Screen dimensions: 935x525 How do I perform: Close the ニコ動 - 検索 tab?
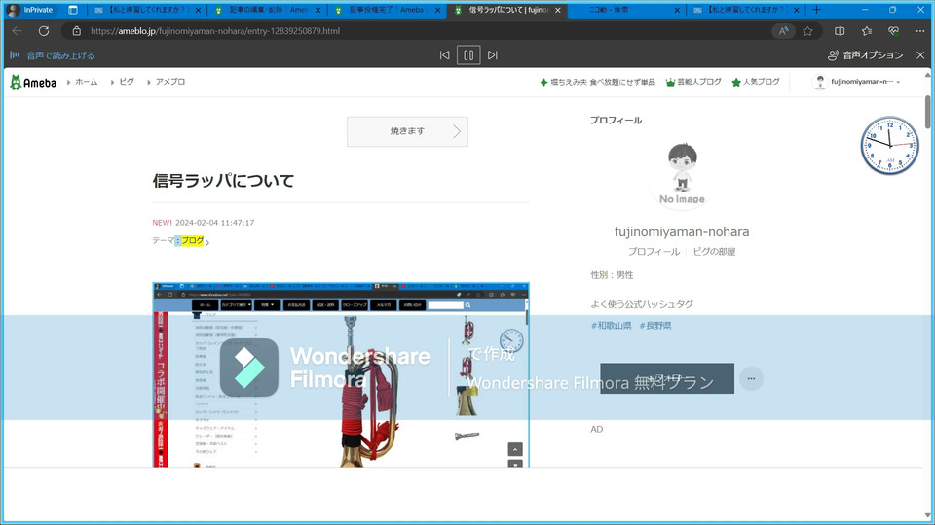click(x=677, y=10)
